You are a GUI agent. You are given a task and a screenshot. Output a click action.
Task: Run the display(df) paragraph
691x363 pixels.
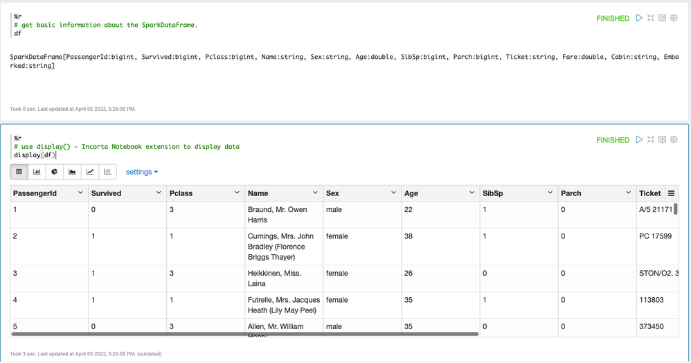pos(639,140)
